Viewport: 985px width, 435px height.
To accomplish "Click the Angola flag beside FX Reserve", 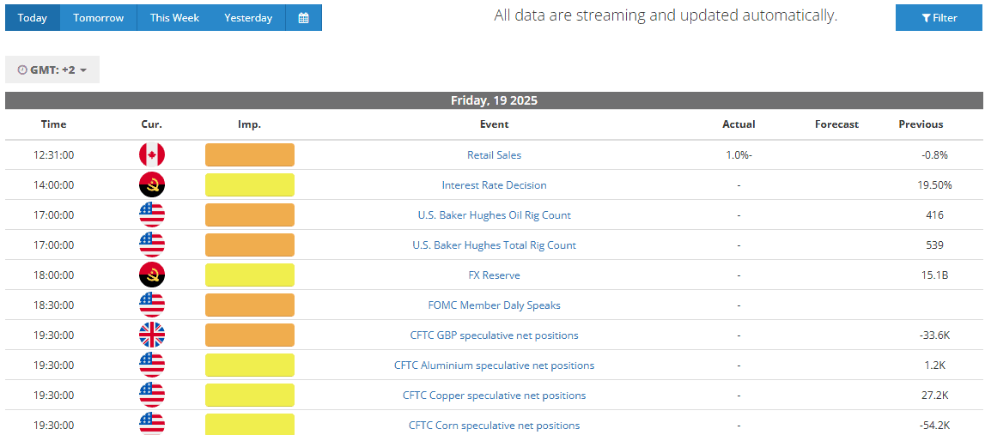I will pyautogui.click(x=152, y=275).
